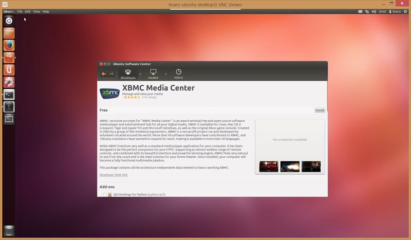Expand the Installed dropdown arrow
This screenshot has width=411, height=240.
click(x=165, y=74)
